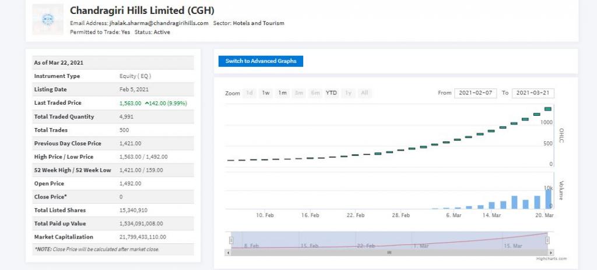597x270 pixels.
Task: Select the All zoom option
Action: click(x=364, y=93)
